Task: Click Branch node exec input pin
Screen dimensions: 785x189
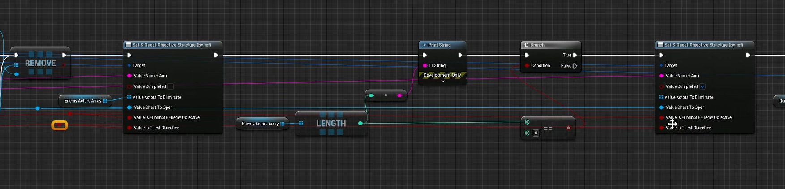Action: tap(527, 55)
